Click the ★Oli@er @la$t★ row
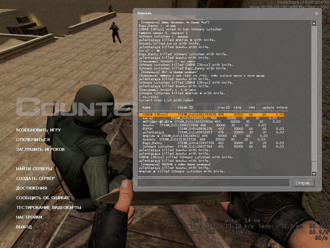330x248 pixels. [211, 121]
